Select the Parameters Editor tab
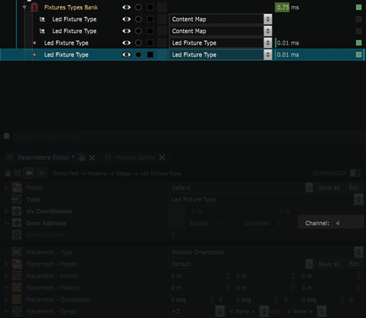Screen dimensions: 366x318 coord(43,158)
